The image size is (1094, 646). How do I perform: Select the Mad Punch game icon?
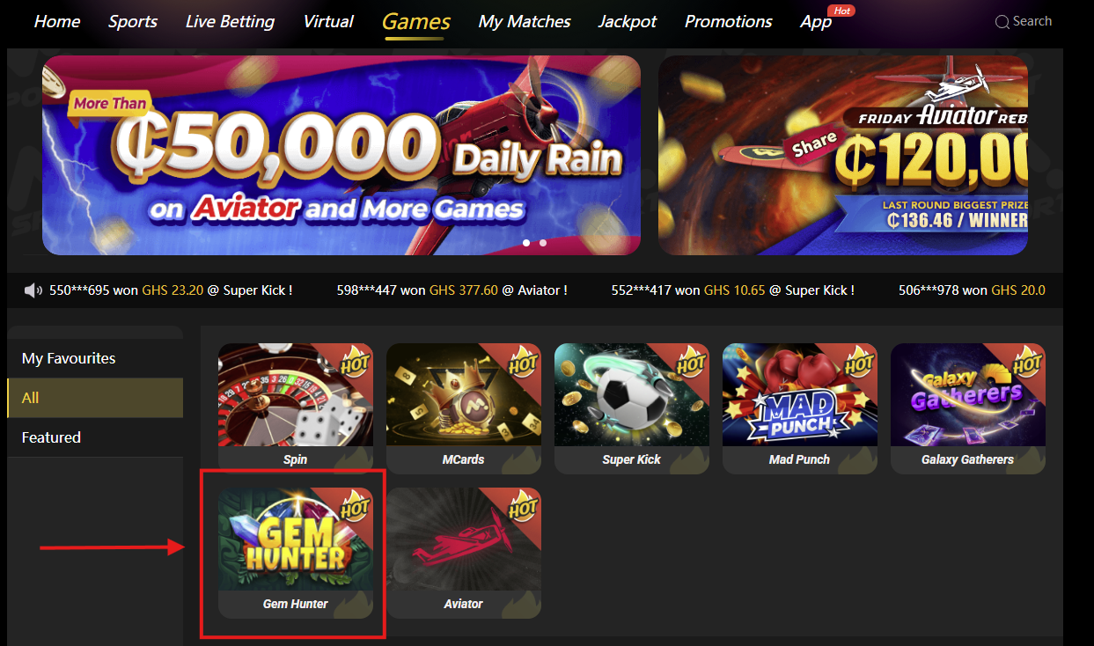(800, 408)
